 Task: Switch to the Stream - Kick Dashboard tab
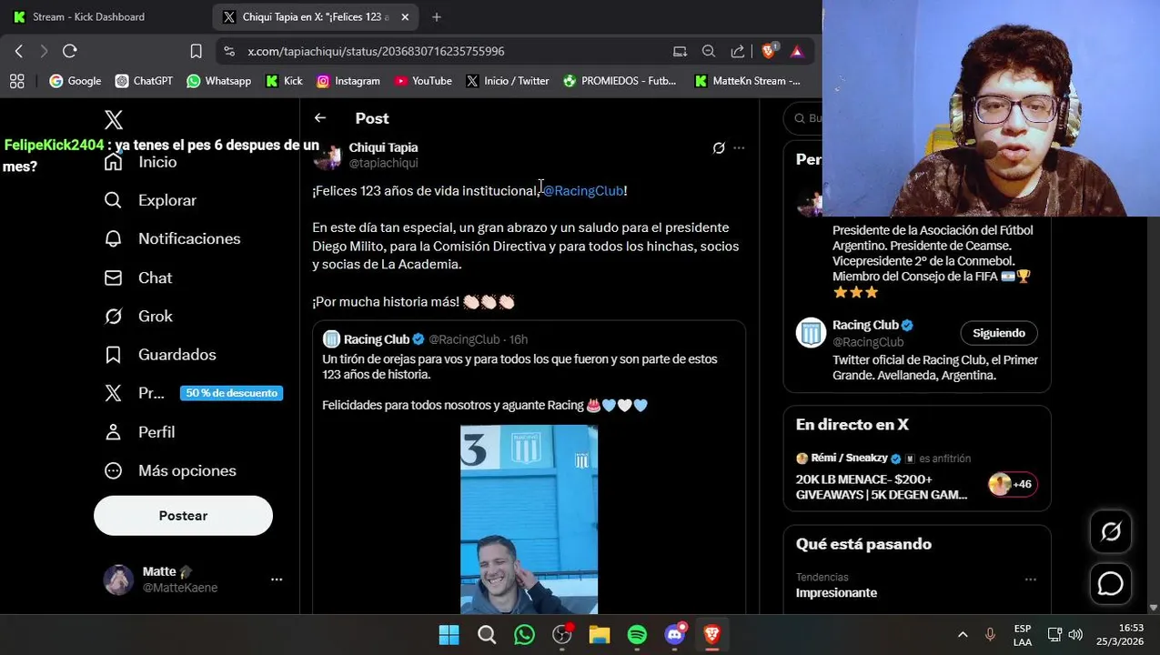point(89,17)
